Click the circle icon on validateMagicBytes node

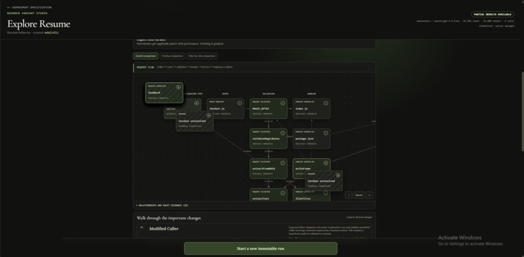click(x=283, y=133)
